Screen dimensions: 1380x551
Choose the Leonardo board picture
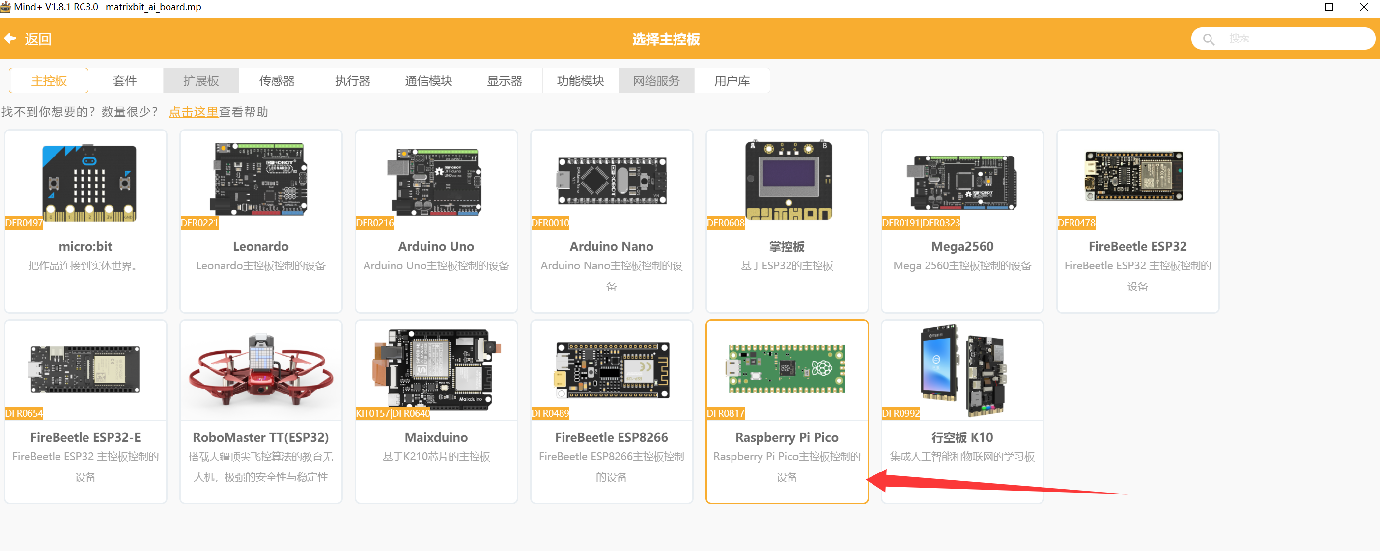point(260,179)
